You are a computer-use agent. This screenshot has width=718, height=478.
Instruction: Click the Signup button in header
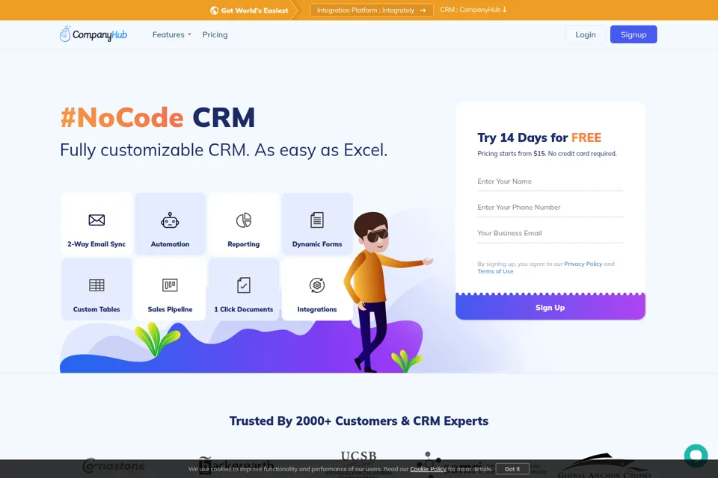click(633, 35)
